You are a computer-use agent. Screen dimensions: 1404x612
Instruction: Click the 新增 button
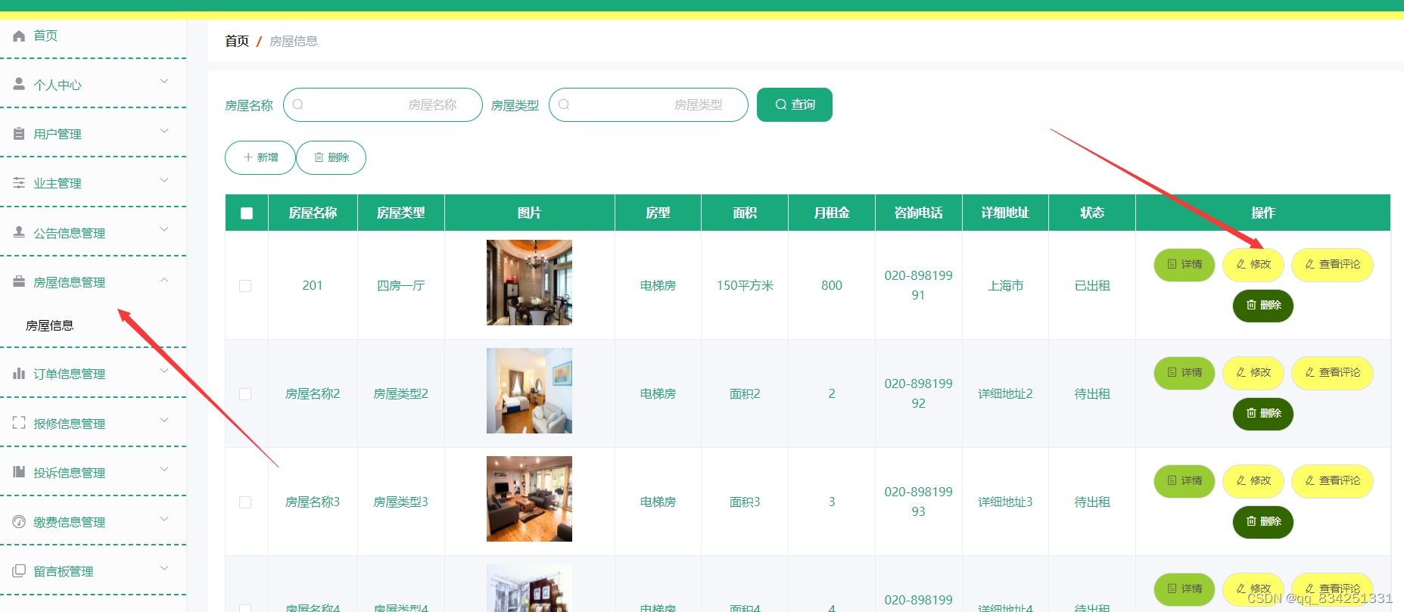point(260,157)
